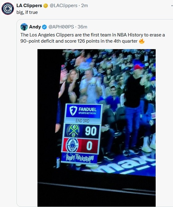
Task: Open the @APH00PS handle
Action: click(x=61, y=27)
